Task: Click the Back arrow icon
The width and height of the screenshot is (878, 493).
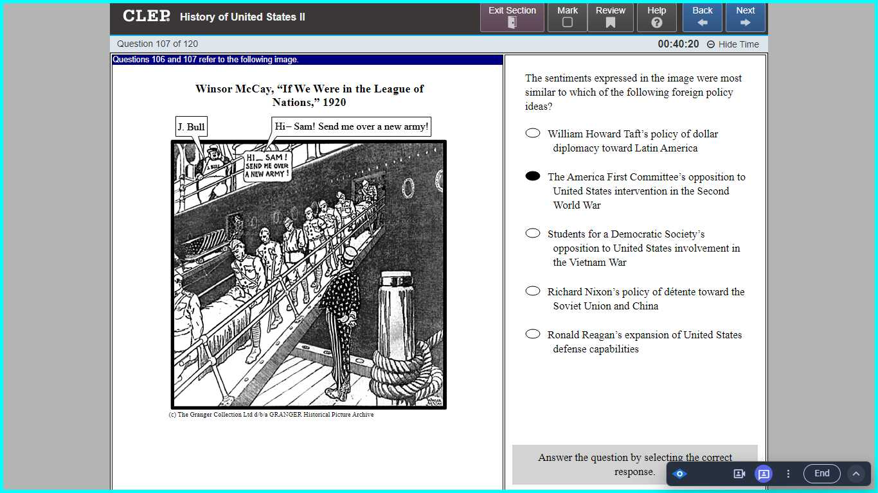Action: pyautogui.click(x=702, y=22)
